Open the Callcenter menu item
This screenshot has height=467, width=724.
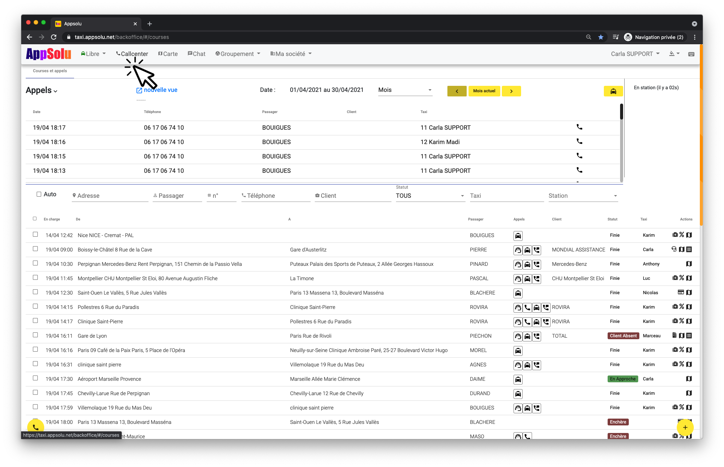(132, 54)
